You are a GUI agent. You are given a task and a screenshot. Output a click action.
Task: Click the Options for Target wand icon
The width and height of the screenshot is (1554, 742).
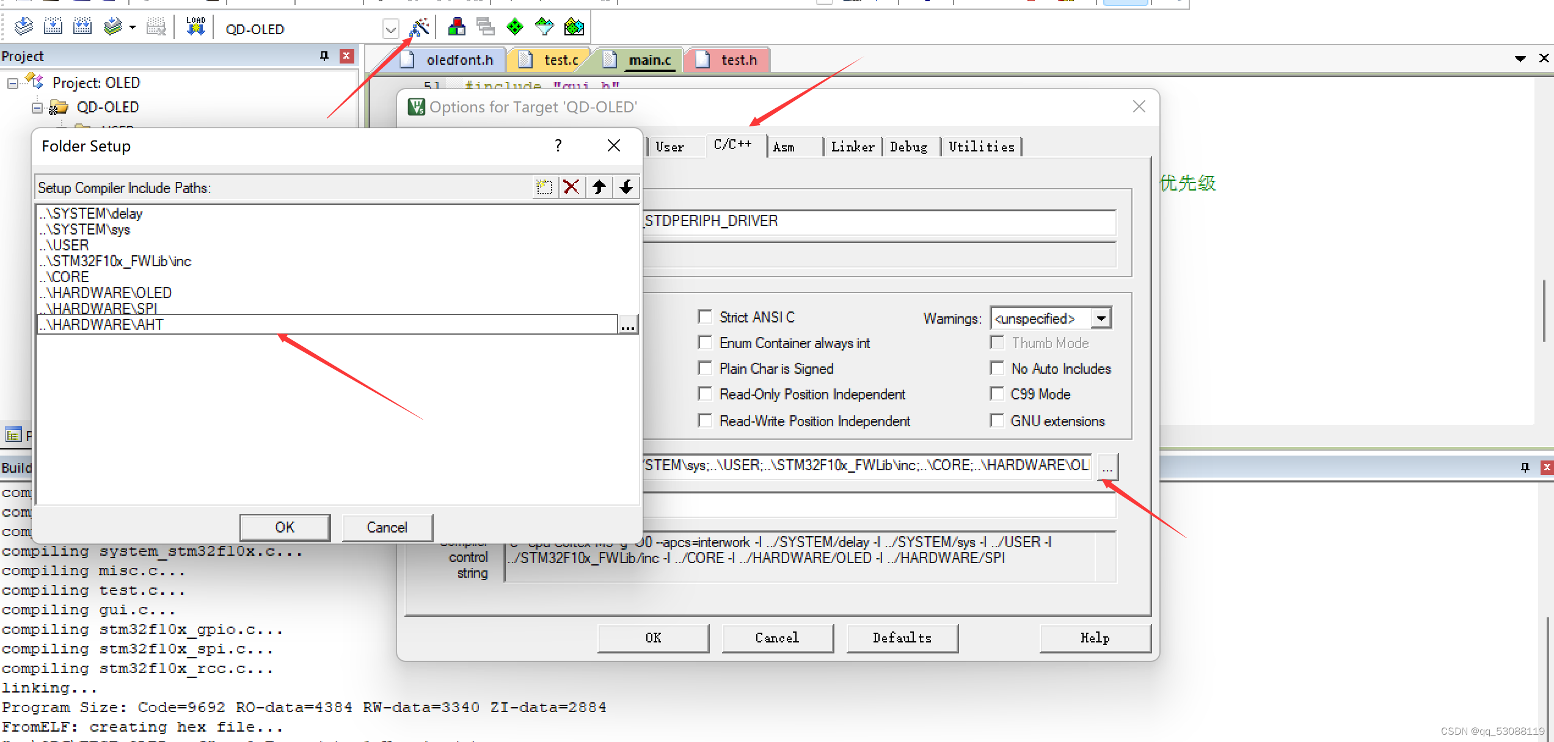(419, 27)
